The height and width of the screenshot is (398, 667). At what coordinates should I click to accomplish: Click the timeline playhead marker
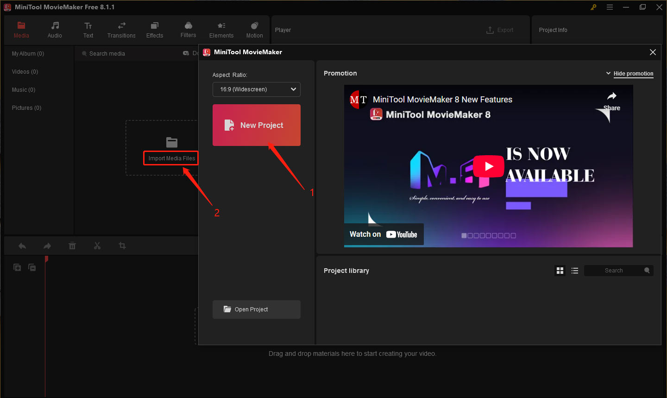[46, 259]
